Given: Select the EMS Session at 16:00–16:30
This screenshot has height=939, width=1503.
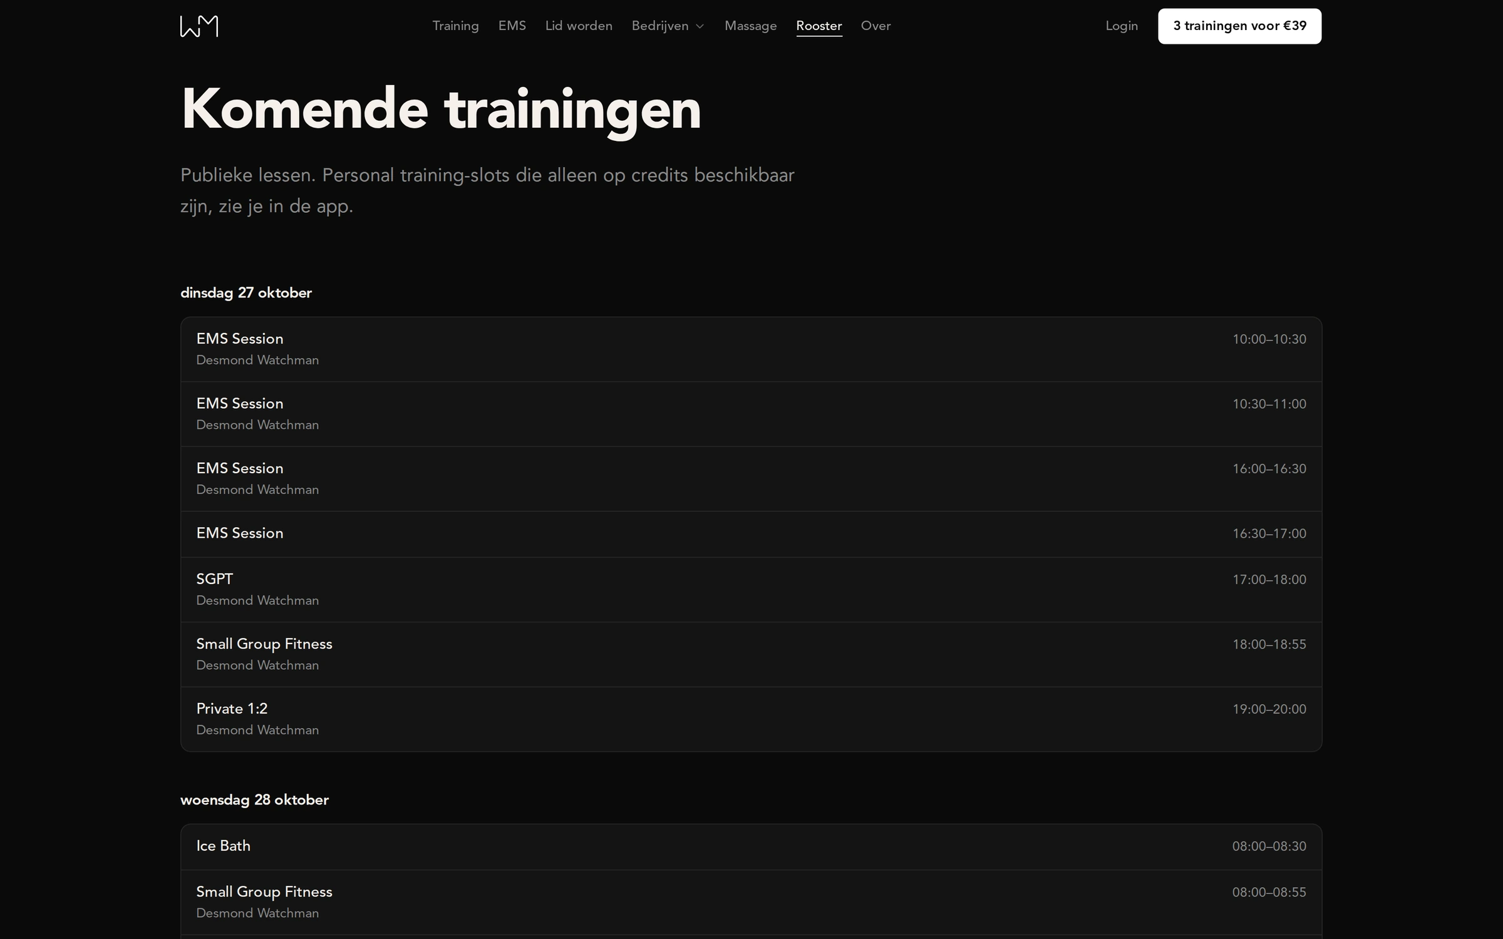Looking at the screenshot, I should (x=751, y=479).
